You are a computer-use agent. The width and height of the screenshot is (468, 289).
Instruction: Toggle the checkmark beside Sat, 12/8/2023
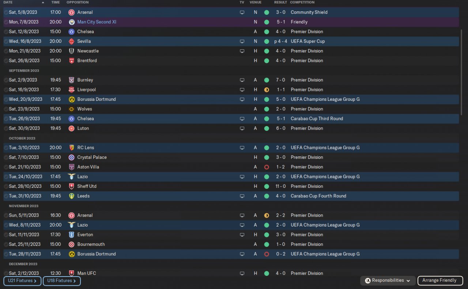point(6,32)
